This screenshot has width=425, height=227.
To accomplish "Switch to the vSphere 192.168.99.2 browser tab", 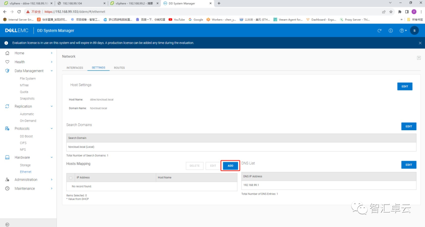I will pyautogui.click(x=134, y=3).
